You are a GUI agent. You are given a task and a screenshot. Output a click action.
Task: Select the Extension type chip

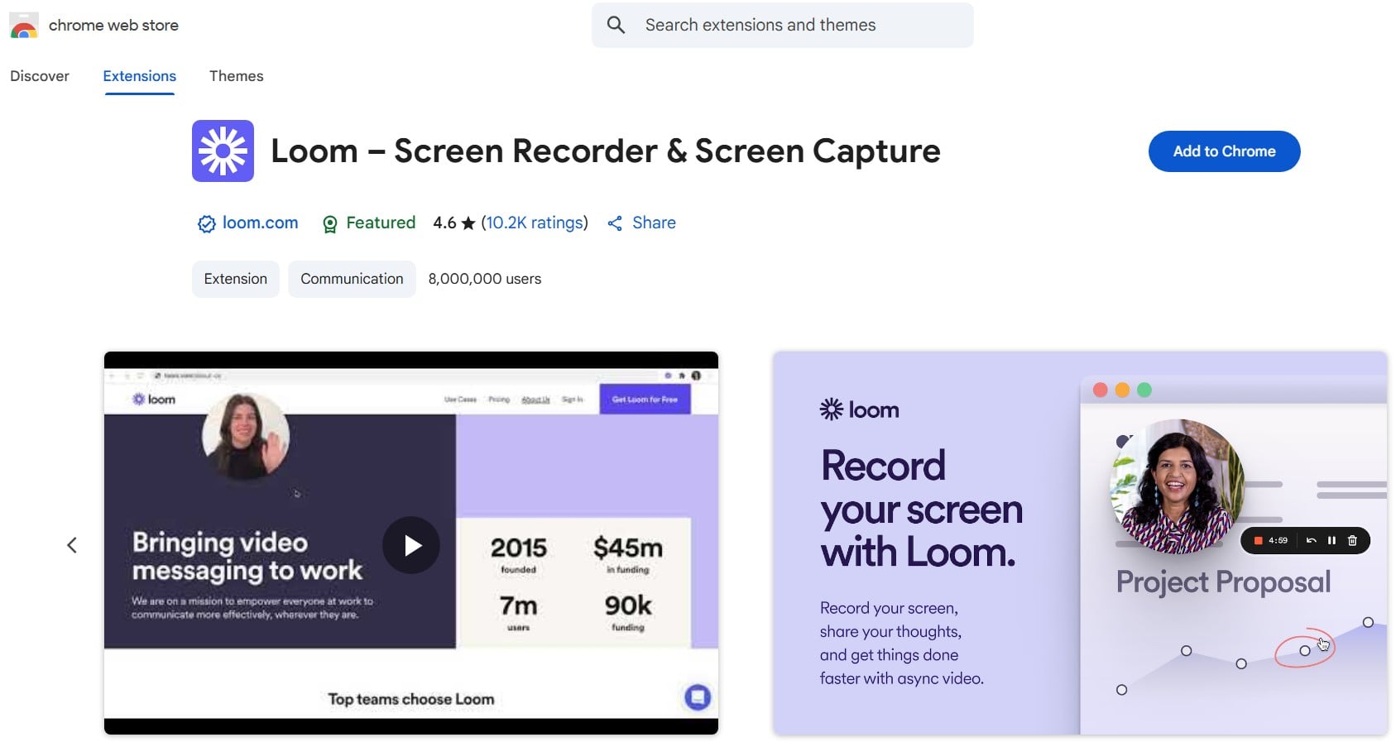point(235,279)
